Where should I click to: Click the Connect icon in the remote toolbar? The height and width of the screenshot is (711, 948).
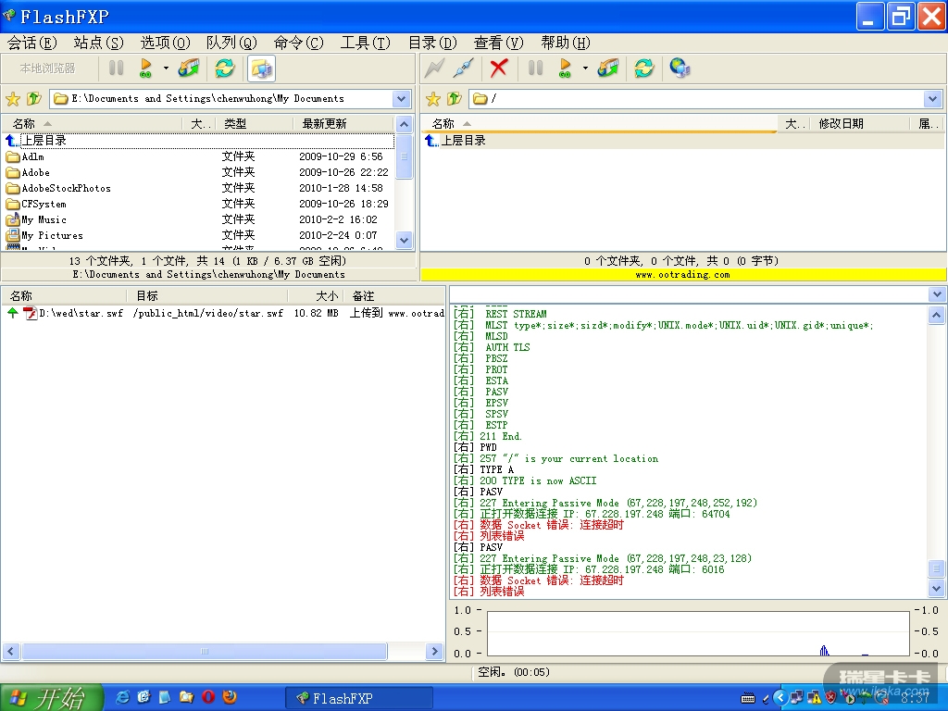pyautogui.click(x=433, y=68)
